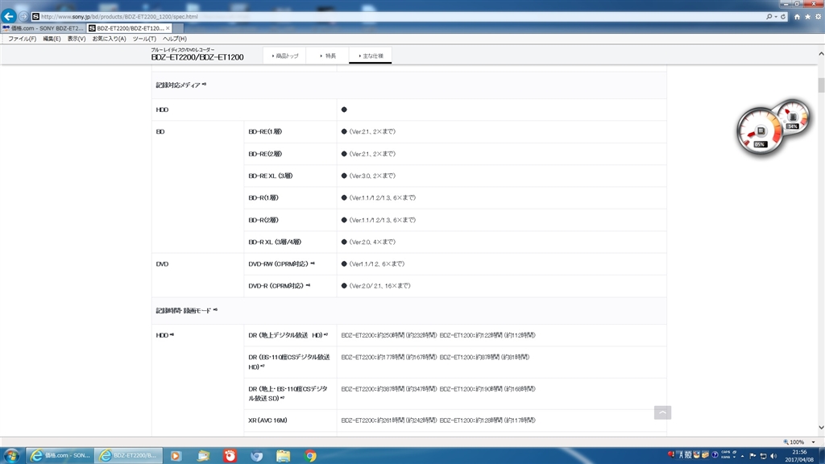
Task: Launch Windows Media Player from taskbar
Action: [176, 456]
